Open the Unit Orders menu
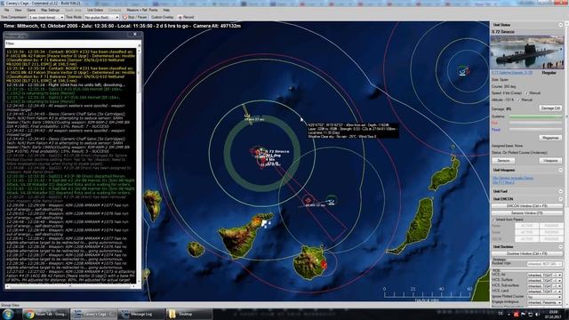569x320 pixels. [95, 10]
